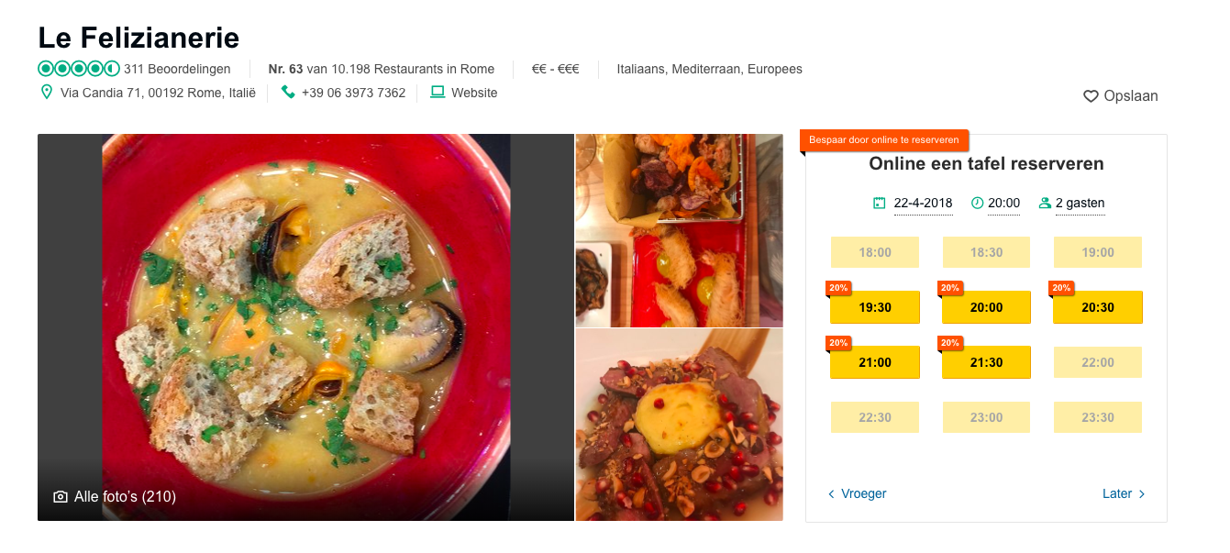The height and width of the screenshot is (553, 1230).
Task: Click the heart icon next to Opslaan
Action: point(1091,96)
